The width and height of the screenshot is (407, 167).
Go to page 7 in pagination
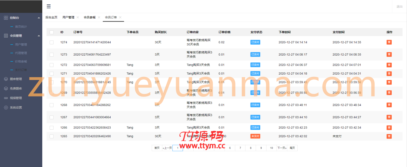tap(240, 148)
